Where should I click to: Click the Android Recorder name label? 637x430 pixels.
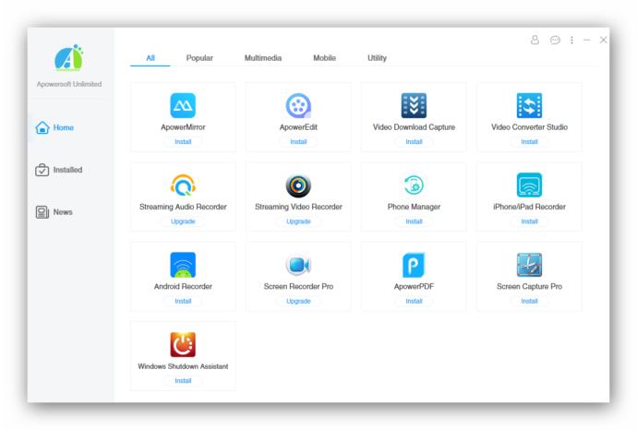coord(183,286)
